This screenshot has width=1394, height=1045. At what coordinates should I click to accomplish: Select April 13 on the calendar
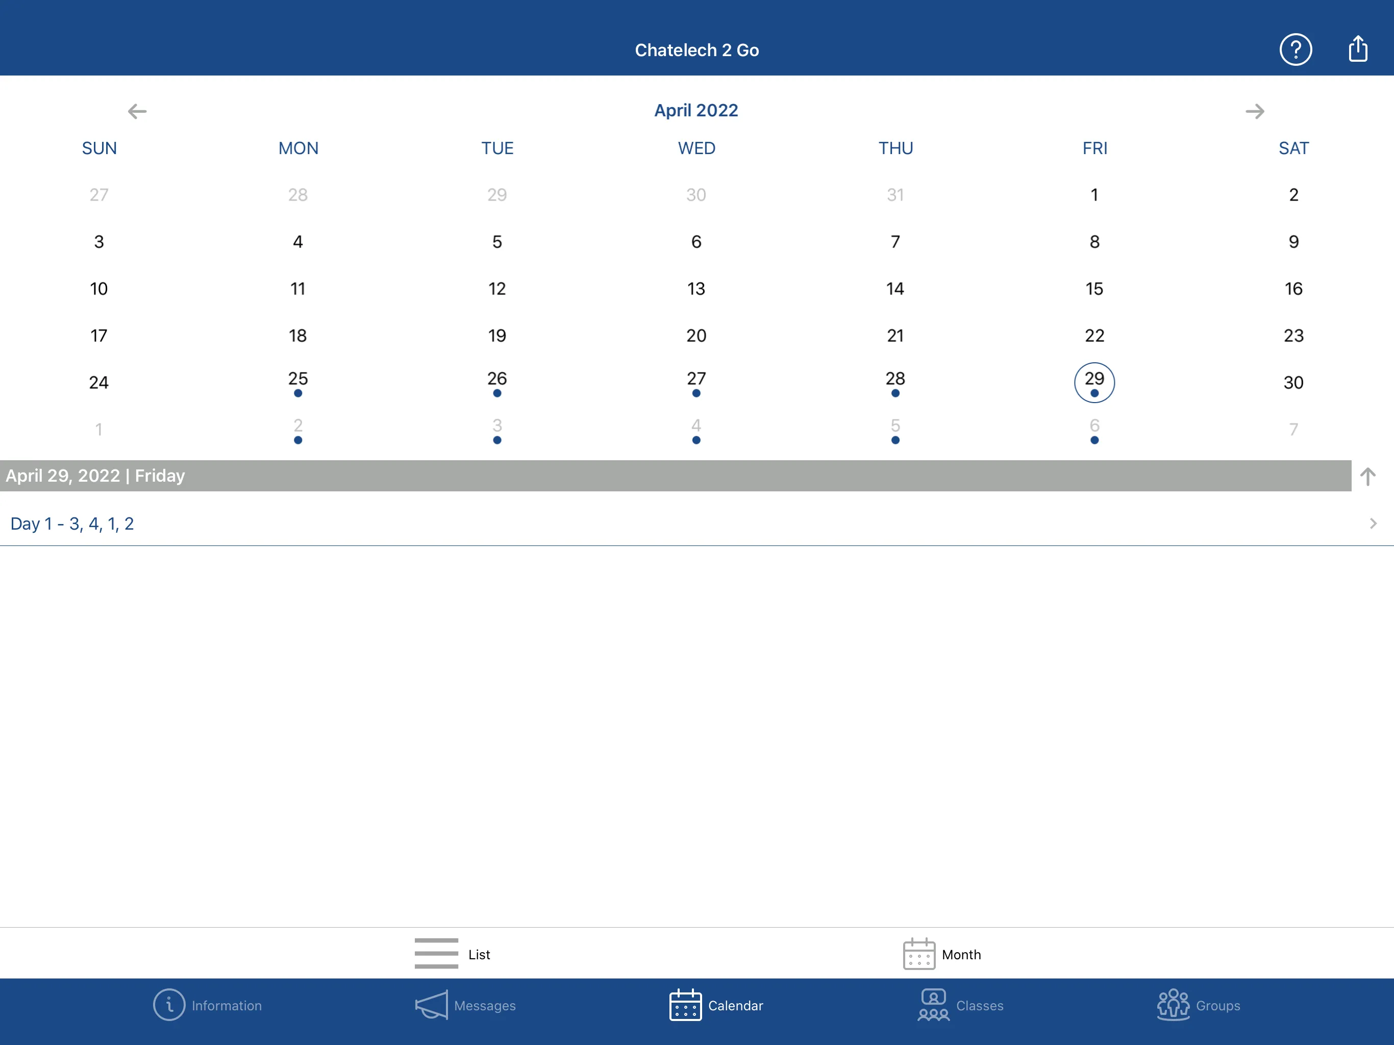pos(696,289)
